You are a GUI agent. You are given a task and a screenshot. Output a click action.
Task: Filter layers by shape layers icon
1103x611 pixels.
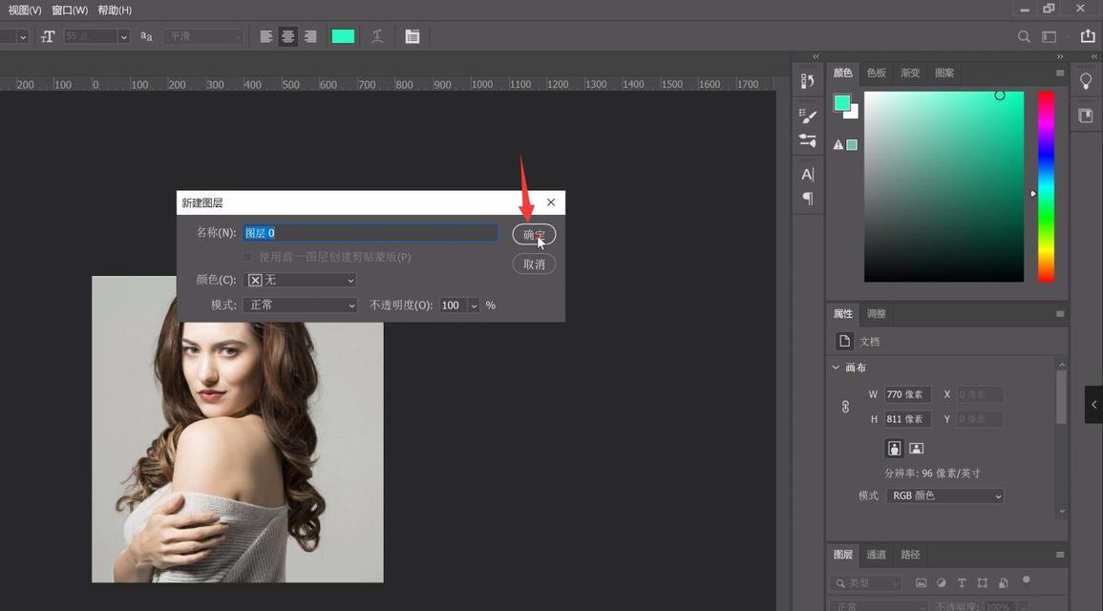(x=983, y=583)
